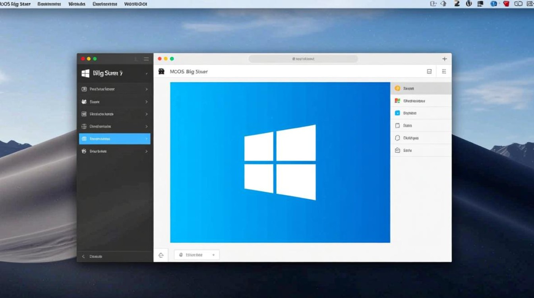The image size is (534, 298).
Task: Open the sidebar toggle icon near the window top
Action: 430,71
